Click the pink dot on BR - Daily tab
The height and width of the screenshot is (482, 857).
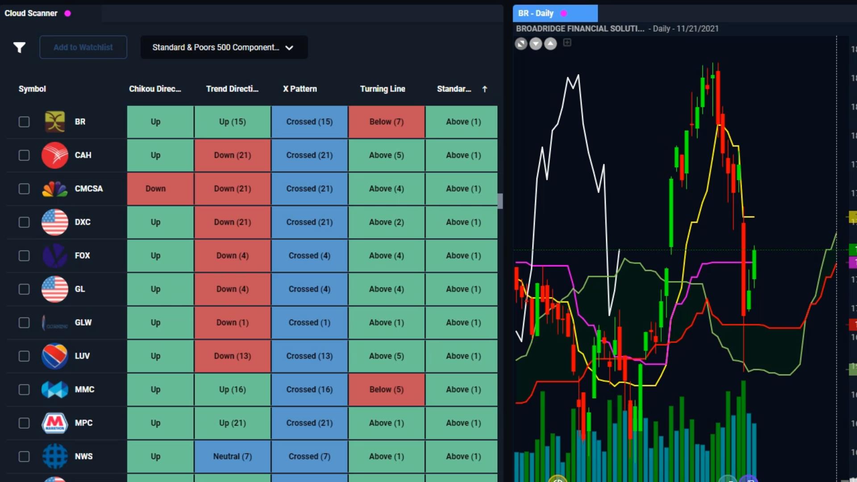pyautogui.click(x=564, y=13)
